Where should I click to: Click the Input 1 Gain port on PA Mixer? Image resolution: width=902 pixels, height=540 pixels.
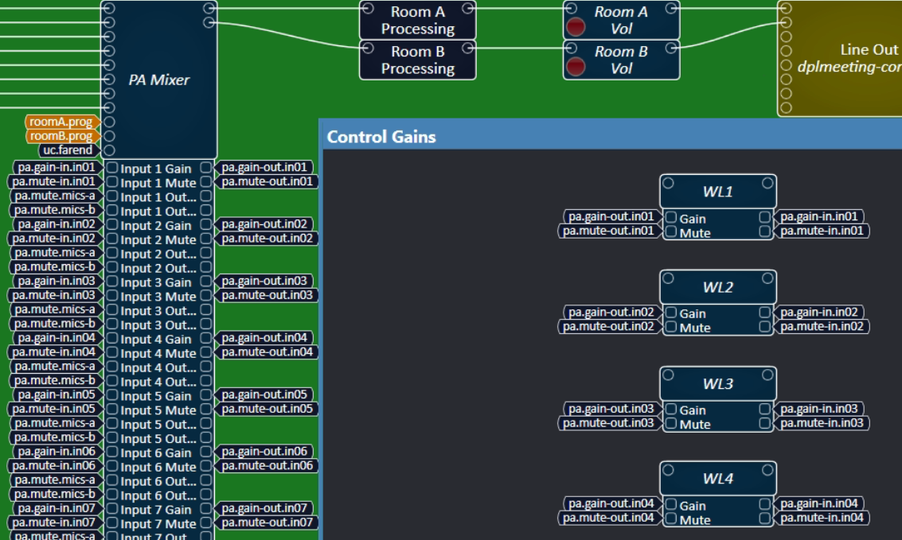click(154, 168)
